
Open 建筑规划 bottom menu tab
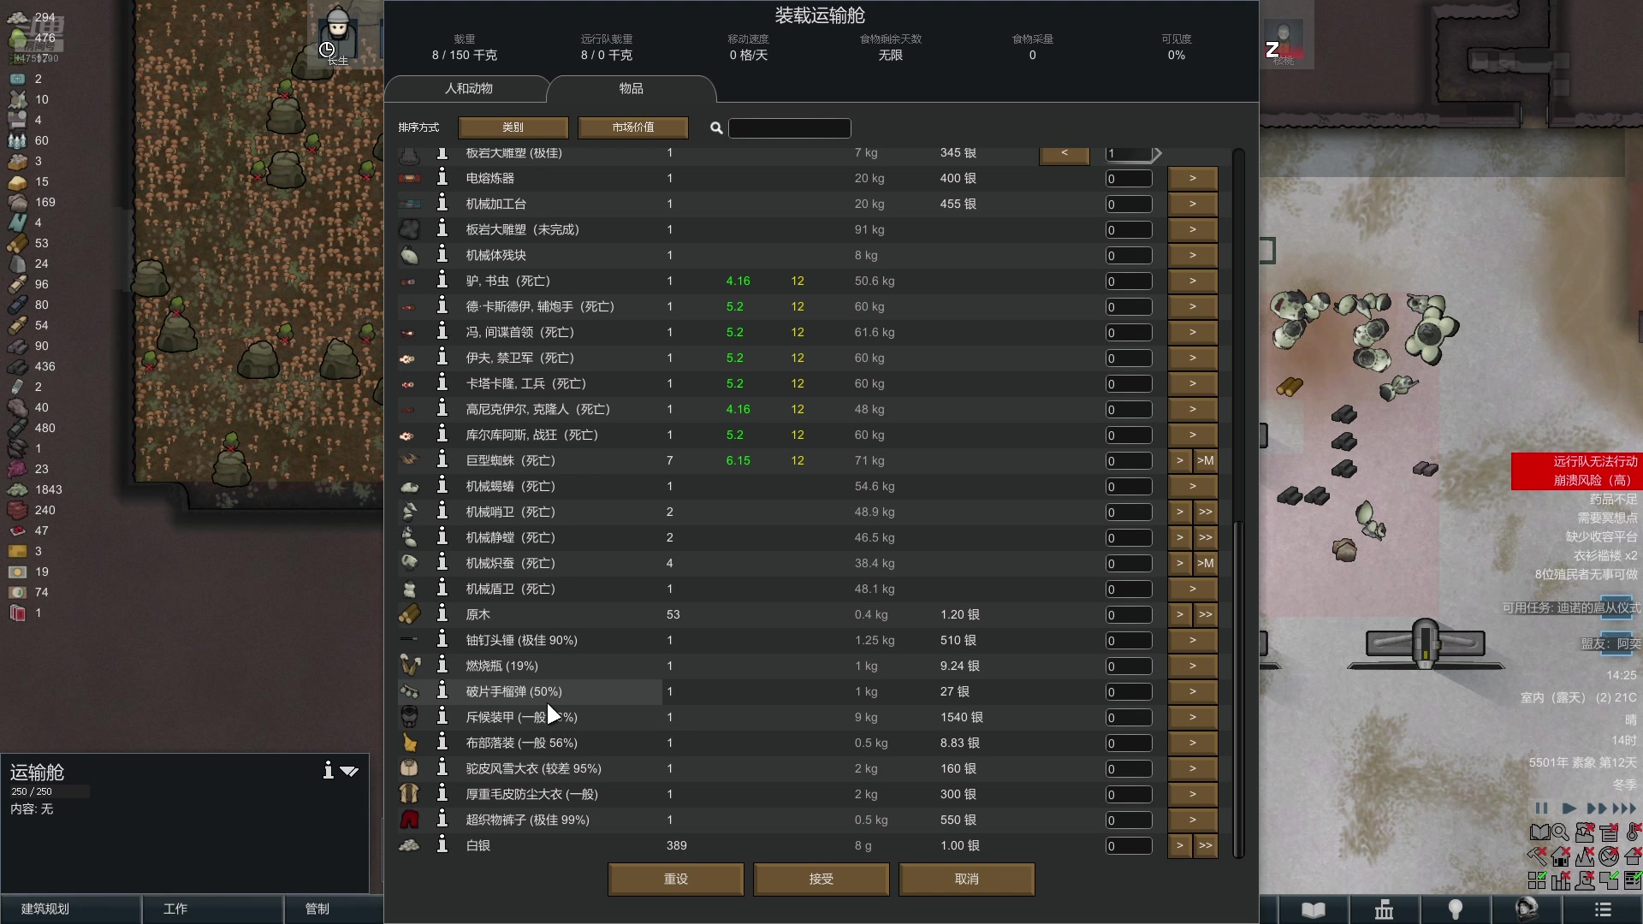(x=70, y=909)
